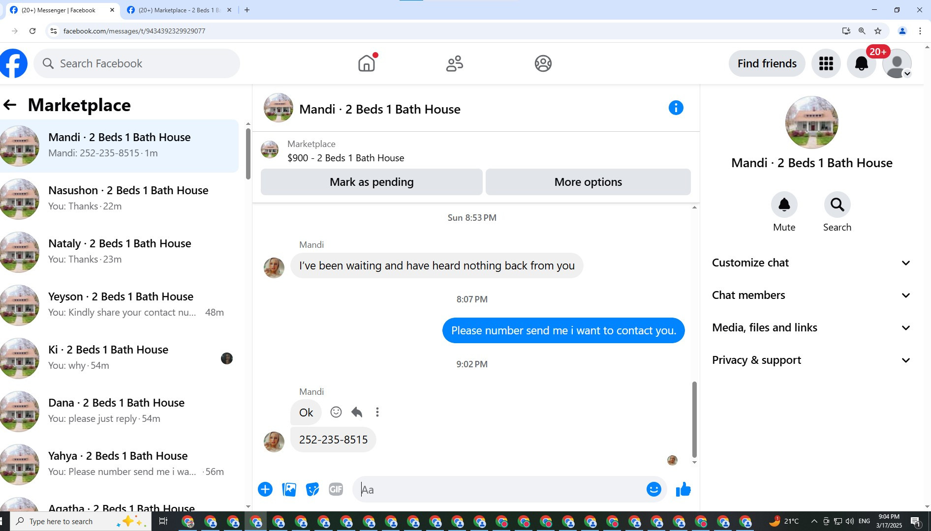Attach a photo or file
This screenshot has height=531, width=931.
tap(289, 489)
